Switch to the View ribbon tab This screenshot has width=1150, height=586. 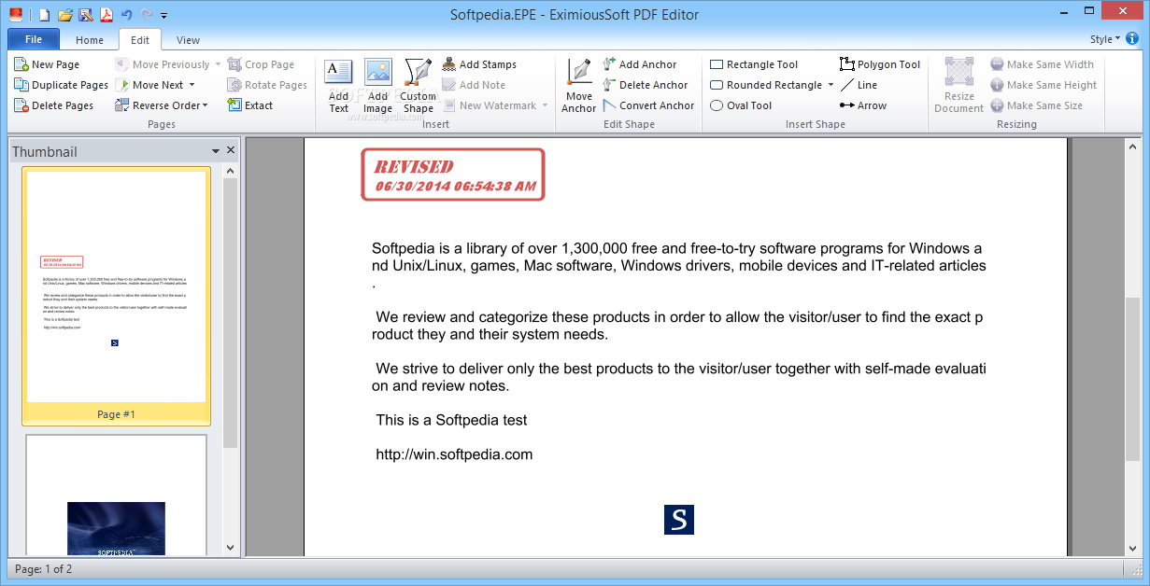pyautogui.click(x=188, y=40)
